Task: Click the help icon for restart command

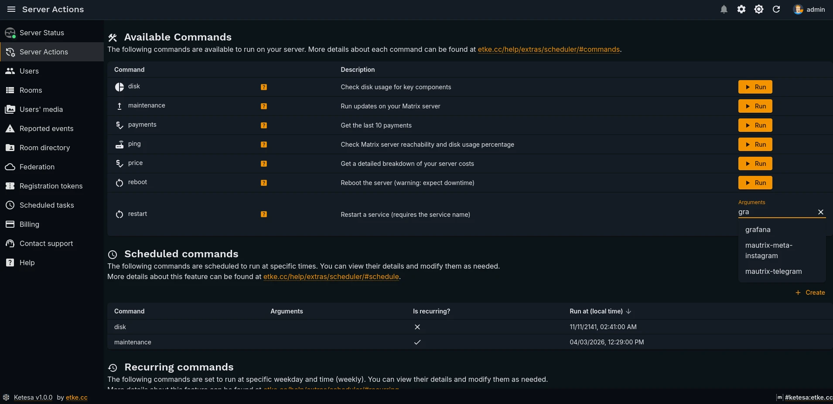Action: point(264,214)
